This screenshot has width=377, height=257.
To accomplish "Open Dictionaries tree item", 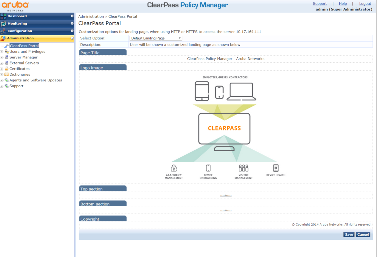I will (x=20, y=75).
